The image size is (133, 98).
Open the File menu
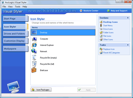(4, 7)
